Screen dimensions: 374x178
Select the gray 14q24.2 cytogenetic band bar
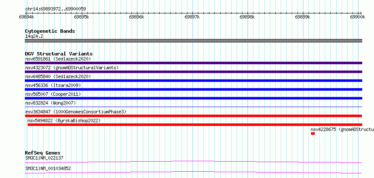(193, 41)
